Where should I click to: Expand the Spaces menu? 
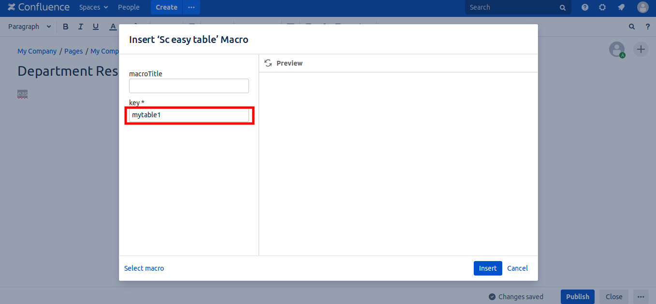coord(94,7)
